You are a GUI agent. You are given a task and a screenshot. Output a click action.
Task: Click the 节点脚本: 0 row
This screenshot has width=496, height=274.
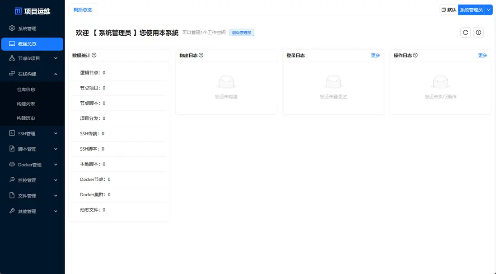point(119,103)
